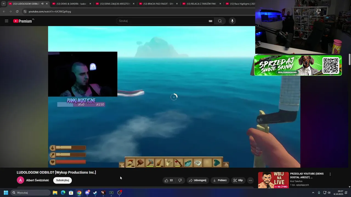This screenshot has width=351, height=197.
Task: Start voice search with microphone icon
Action: coord(232,21)
